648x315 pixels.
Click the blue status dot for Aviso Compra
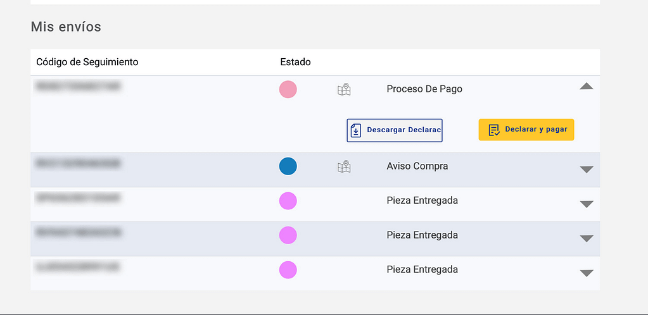[288, 166]
